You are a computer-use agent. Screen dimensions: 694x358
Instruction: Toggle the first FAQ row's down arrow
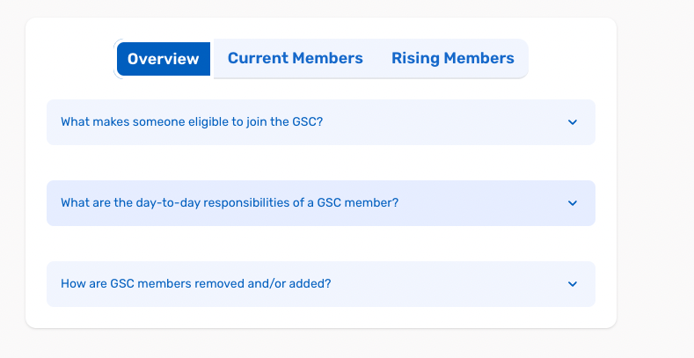pyautogui.click(x=573, y=122)
